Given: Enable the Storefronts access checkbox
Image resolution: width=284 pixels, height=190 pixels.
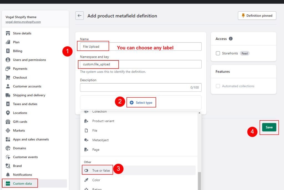Looking at the screenshot, I should tap(218, 53).
